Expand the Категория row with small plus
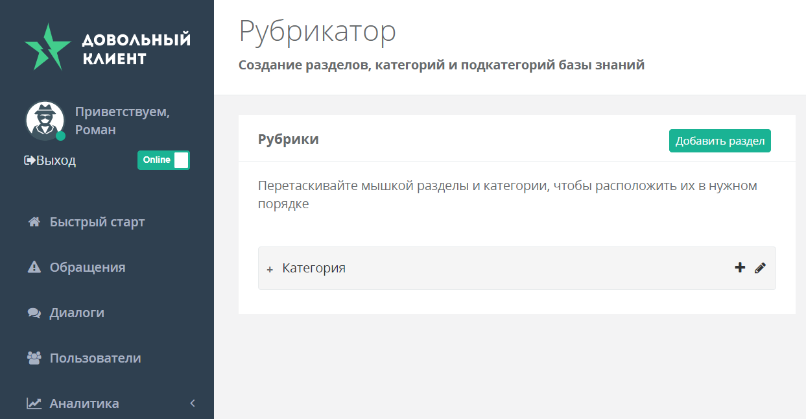 click(x=270, y=269)
